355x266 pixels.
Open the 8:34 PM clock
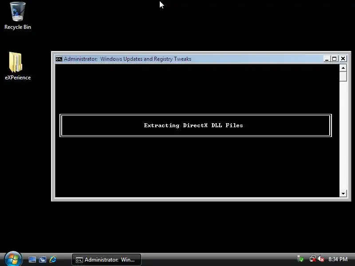click(x=338, y=259)
